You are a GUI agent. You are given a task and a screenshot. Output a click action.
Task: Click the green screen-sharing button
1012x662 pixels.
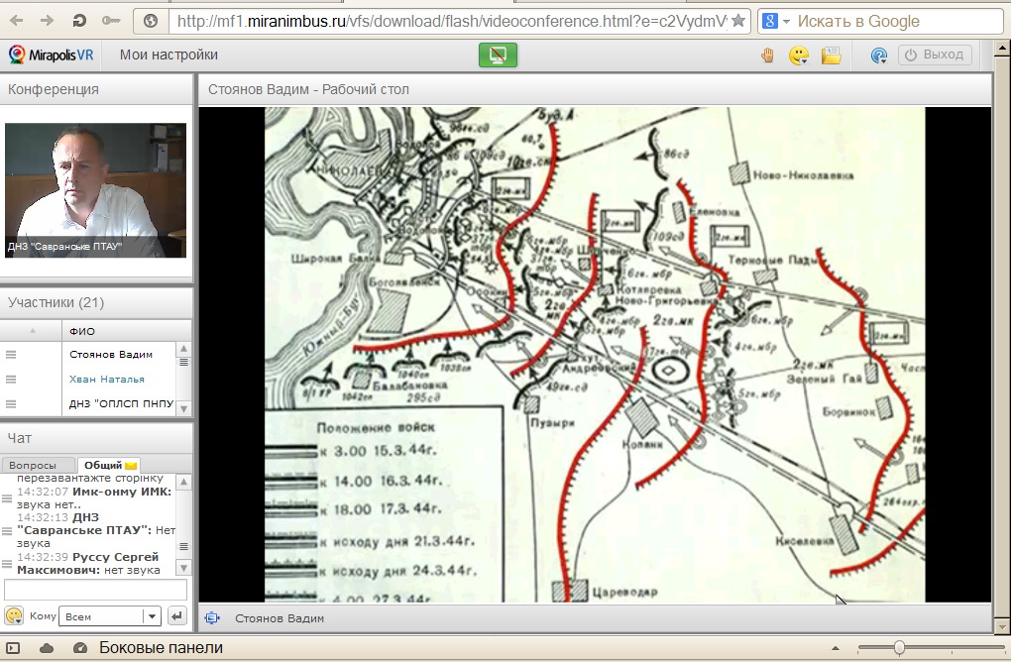click(x=498, y=55)
